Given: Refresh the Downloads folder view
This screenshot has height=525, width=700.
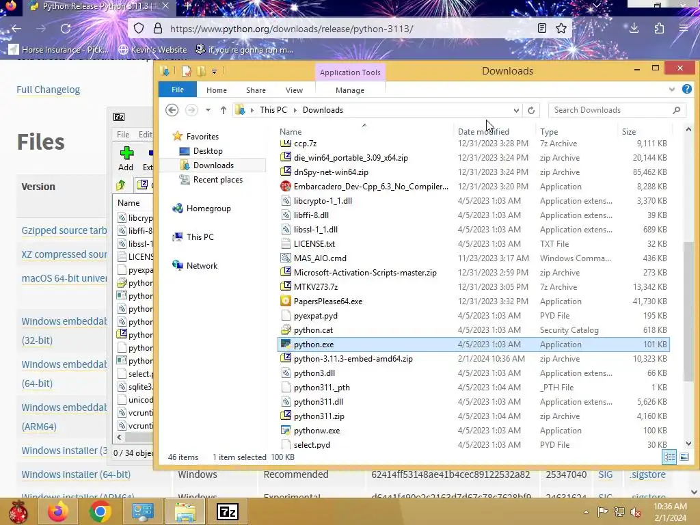Looking at the screenshot, I should coord(530,110).
